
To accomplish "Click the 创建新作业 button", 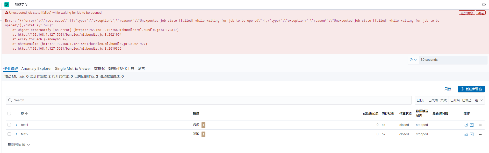I will tap(471, 89).
